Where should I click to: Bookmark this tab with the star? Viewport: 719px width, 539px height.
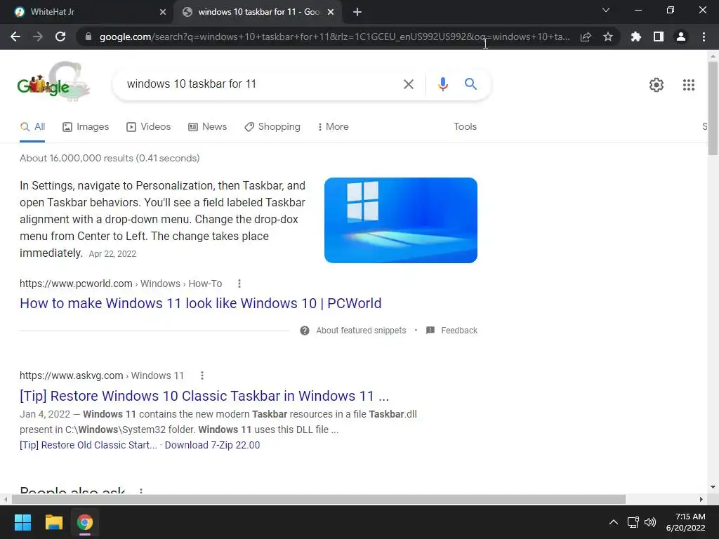608,36
